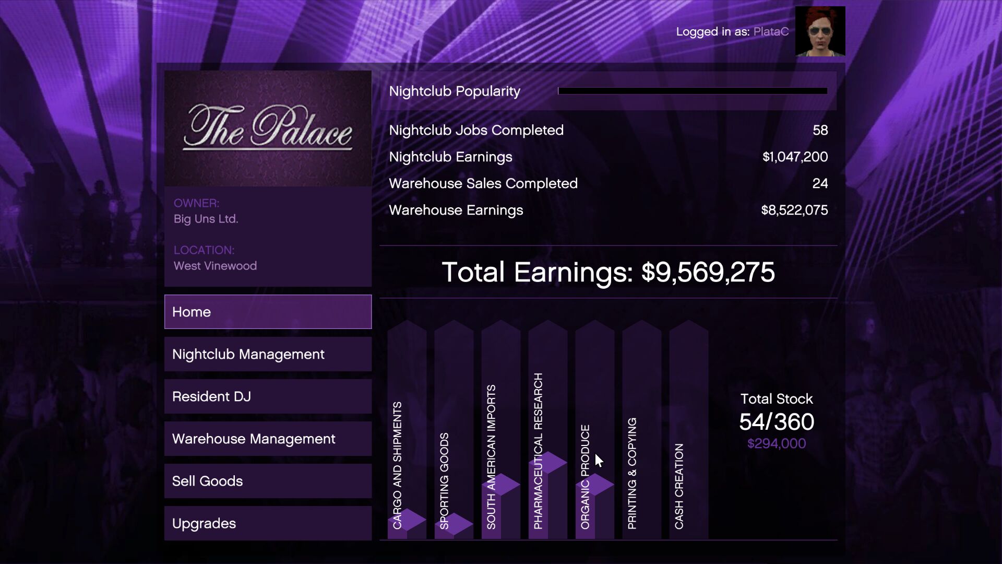Click the player avatar picture
The image size is (1002, 564).
(820, 31)
